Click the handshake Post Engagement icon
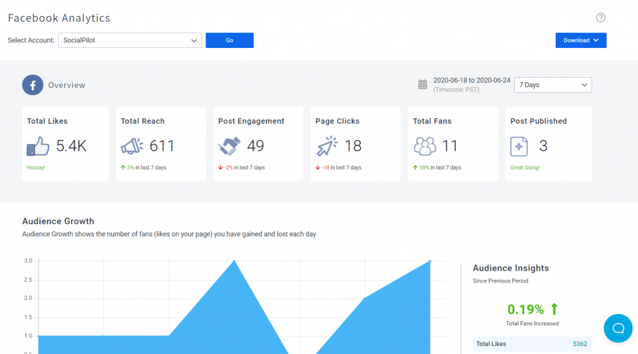638x354 pixels. pyautogui.click(x=229, y=146)
